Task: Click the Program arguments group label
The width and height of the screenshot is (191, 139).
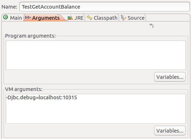Action: click(x=30, y=36)
